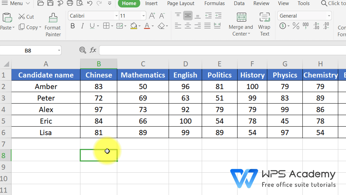Expand the Copy dropdown arrow
Image resolution: width=346 pixels, height=195 pixels.
pyautogui.click(x=40, y=27)
